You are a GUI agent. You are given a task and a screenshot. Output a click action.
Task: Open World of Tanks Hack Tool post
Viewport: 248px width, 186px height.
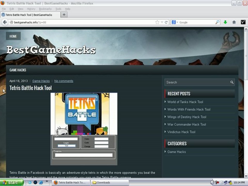(185, 102)
